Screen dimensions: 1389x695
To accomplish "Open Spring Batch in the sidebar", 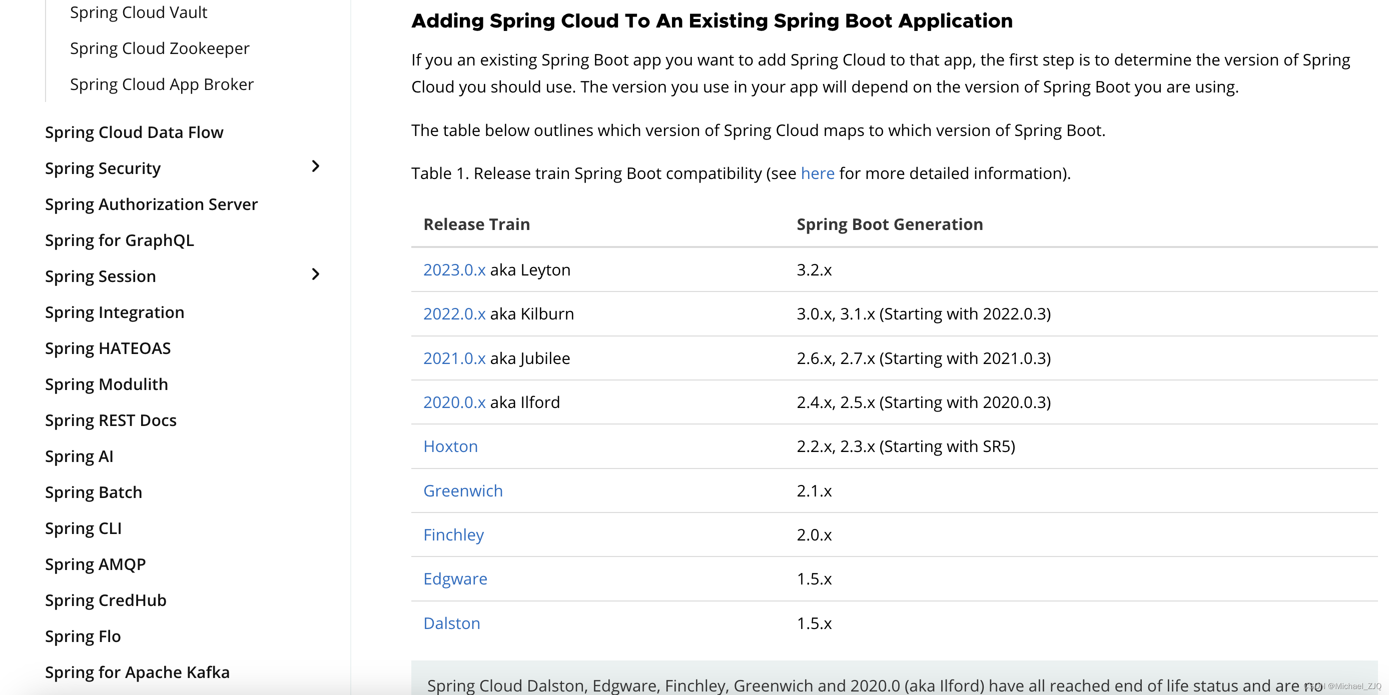I will (x=94, y=493).
